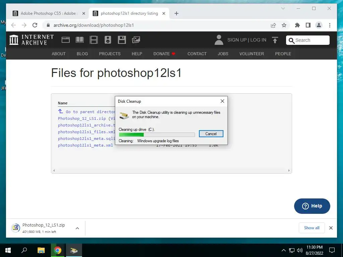Click the share page icon in address bar
The height and width of the screenshot is (257, 343).
273,25
